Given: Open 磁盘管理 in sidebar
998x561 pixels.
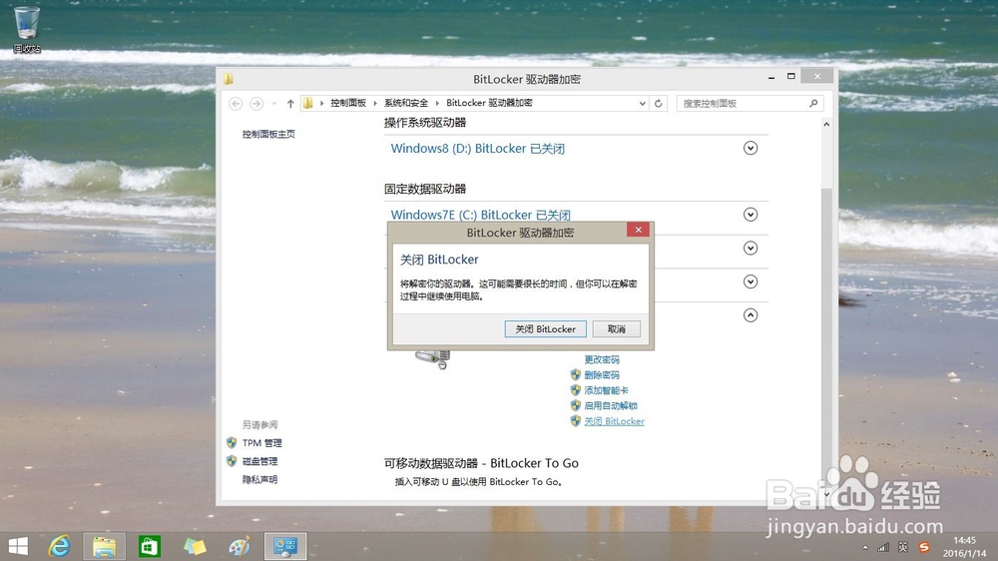Looking at the screenshot, I should pos(259,461).
